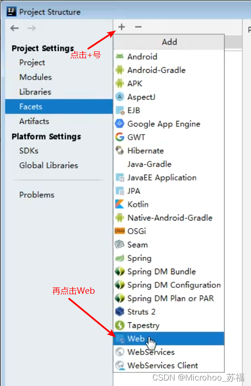Select Spring DM Configuration entry
Screen dimensions: 251x386
click(x=169, y=285)
